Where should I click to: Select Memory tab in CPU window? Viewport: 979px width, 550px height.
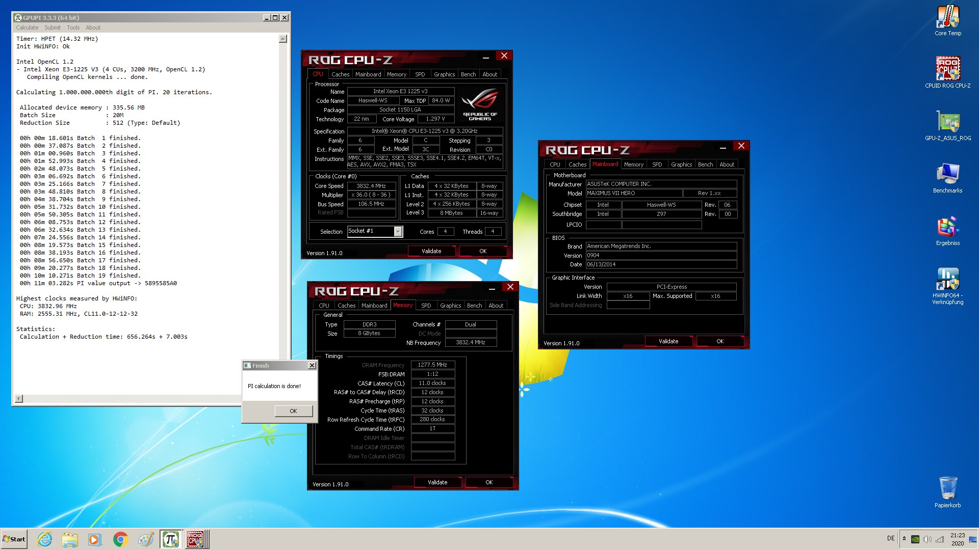[x=397, y=74]
